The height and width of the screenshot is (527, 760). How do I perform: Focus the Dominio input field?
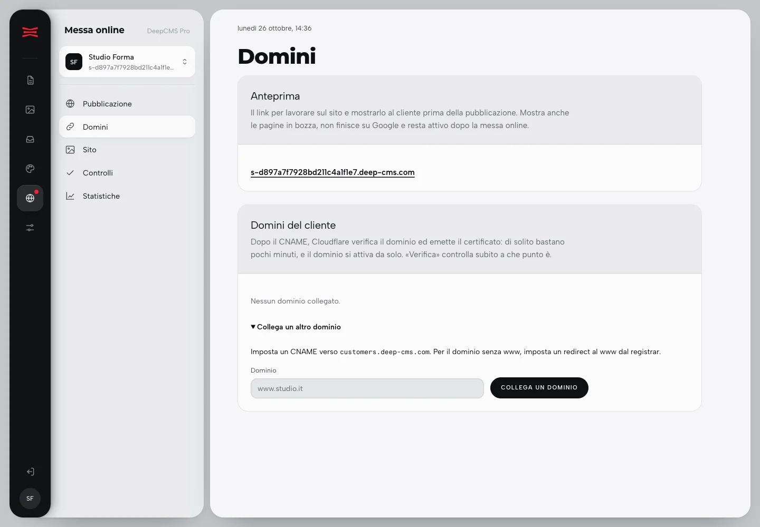[367, 388]
